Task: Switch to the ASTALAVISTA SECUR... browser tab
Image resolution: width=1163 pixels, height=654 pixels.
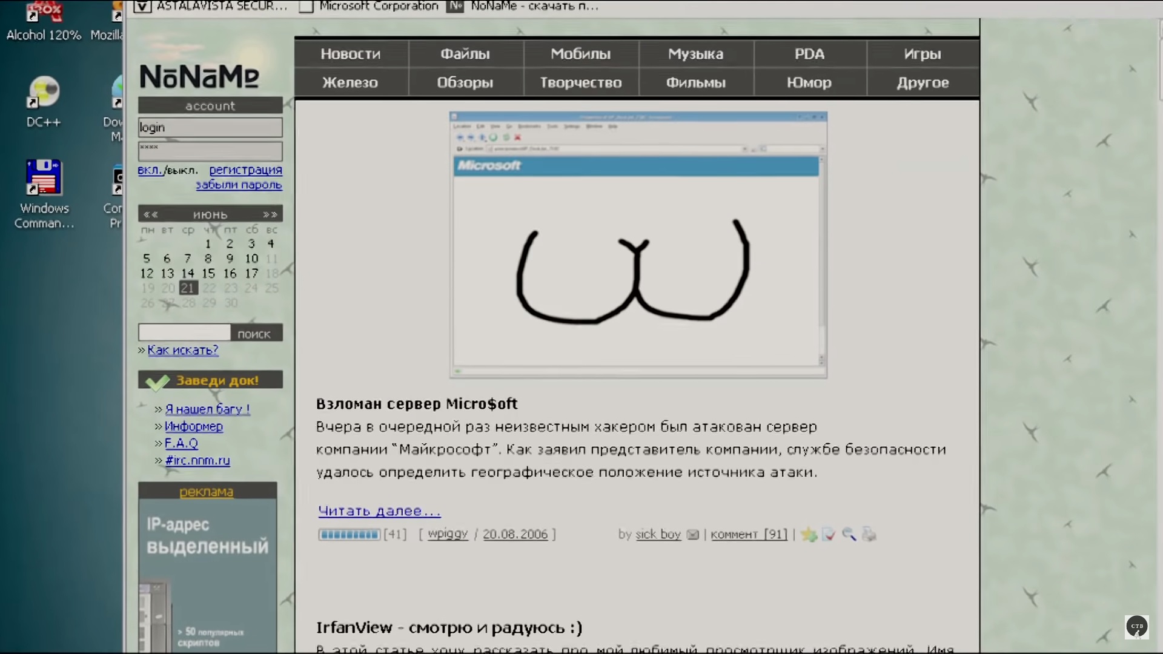Action: pos(211,6)
